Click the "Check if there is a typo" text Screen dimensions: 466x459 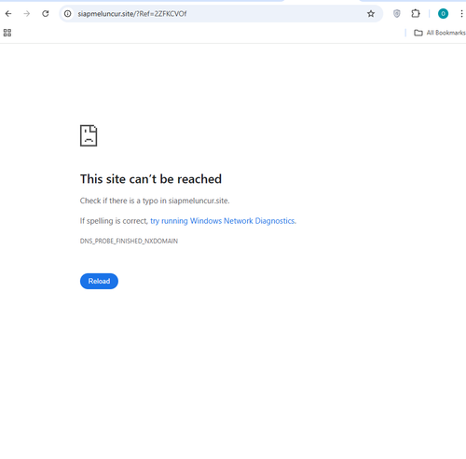point(155,201)
